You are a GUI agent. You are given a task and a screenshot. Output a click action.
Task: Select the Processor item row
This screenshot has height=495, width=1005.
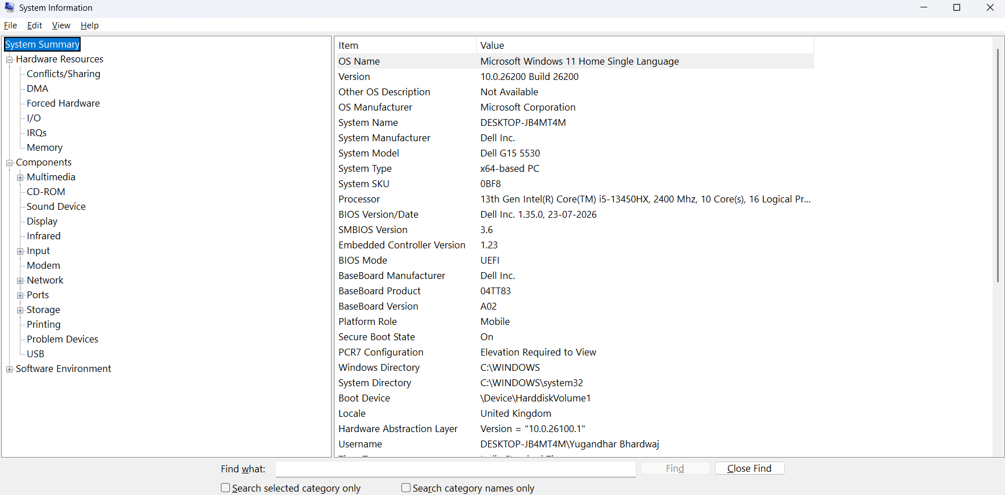(x=575, y=199)
